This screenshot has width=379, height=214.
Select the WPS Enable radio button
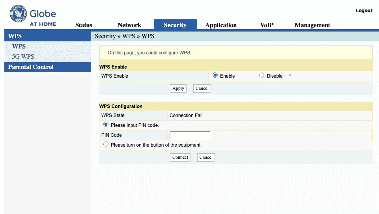pyautogui.click(x=215, y=75)
